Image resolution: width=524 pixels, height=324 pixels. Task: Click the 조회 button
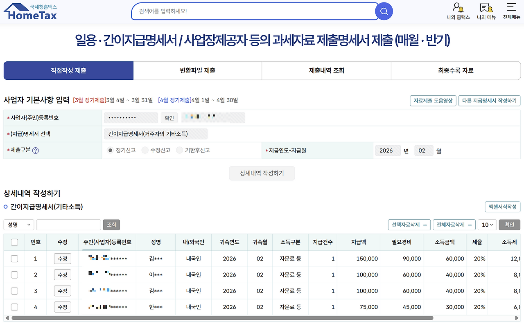click(111, 225)
